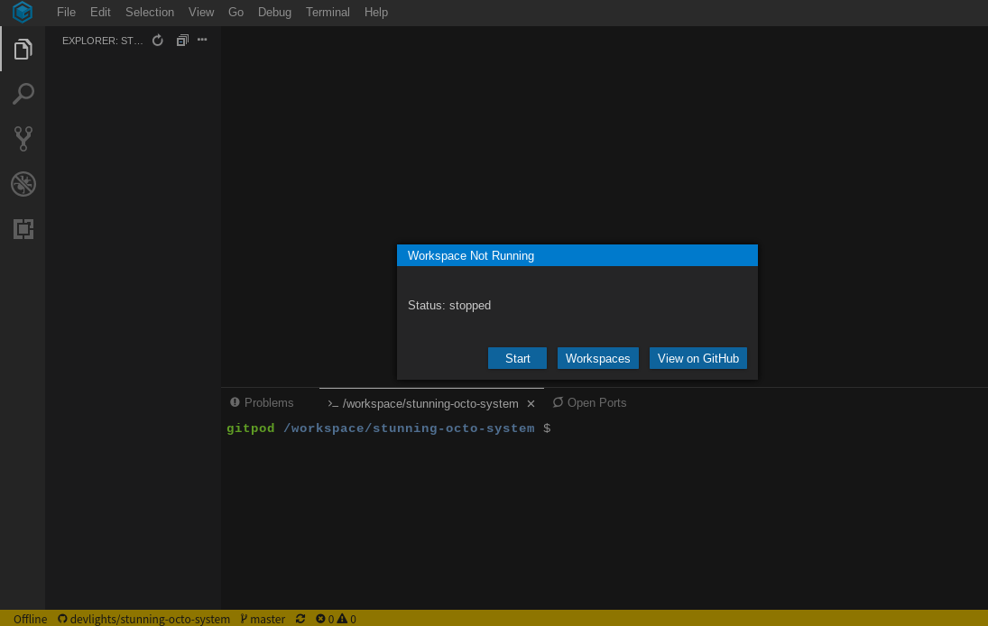
Task: Open the Debug bug icon in sidebar
Action: coord(23,184)
